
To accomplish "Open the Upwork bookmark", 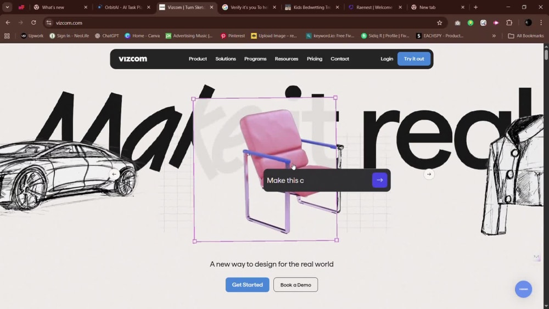I will pos(32,36).
